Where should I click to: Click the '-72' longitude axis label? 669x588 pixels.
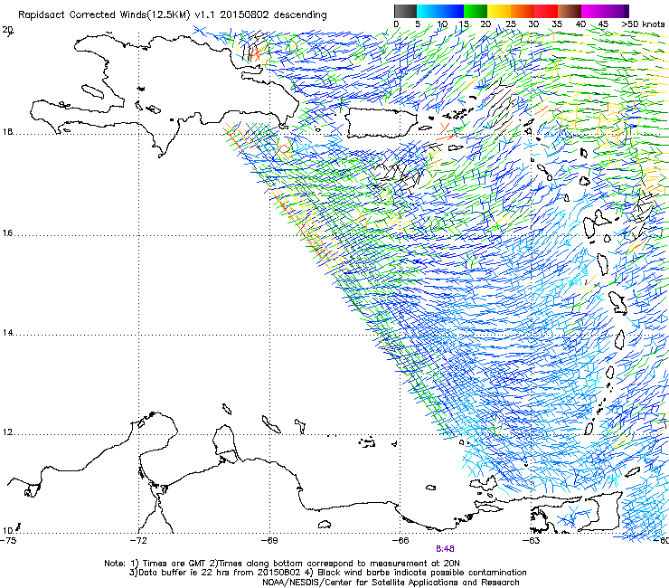pos(138,541)
